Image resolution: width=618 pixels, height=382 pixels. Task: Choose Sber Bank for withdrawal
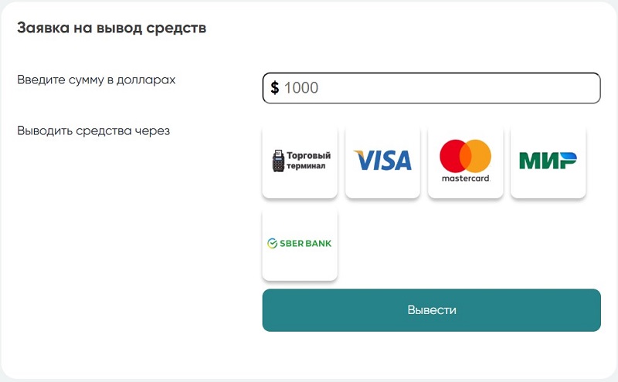300,243
